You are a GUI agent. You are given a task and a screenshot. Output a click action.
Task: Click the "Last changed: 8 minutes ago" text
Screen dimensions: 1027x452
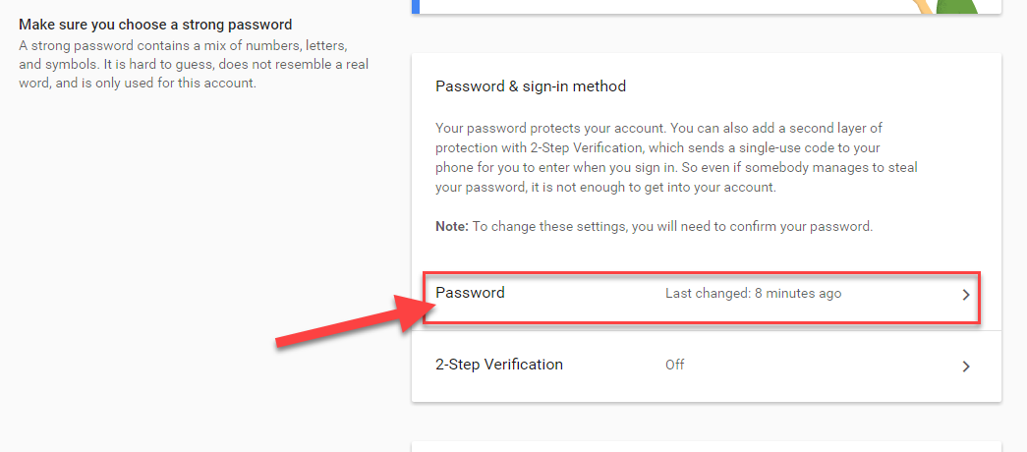(753, 294)
